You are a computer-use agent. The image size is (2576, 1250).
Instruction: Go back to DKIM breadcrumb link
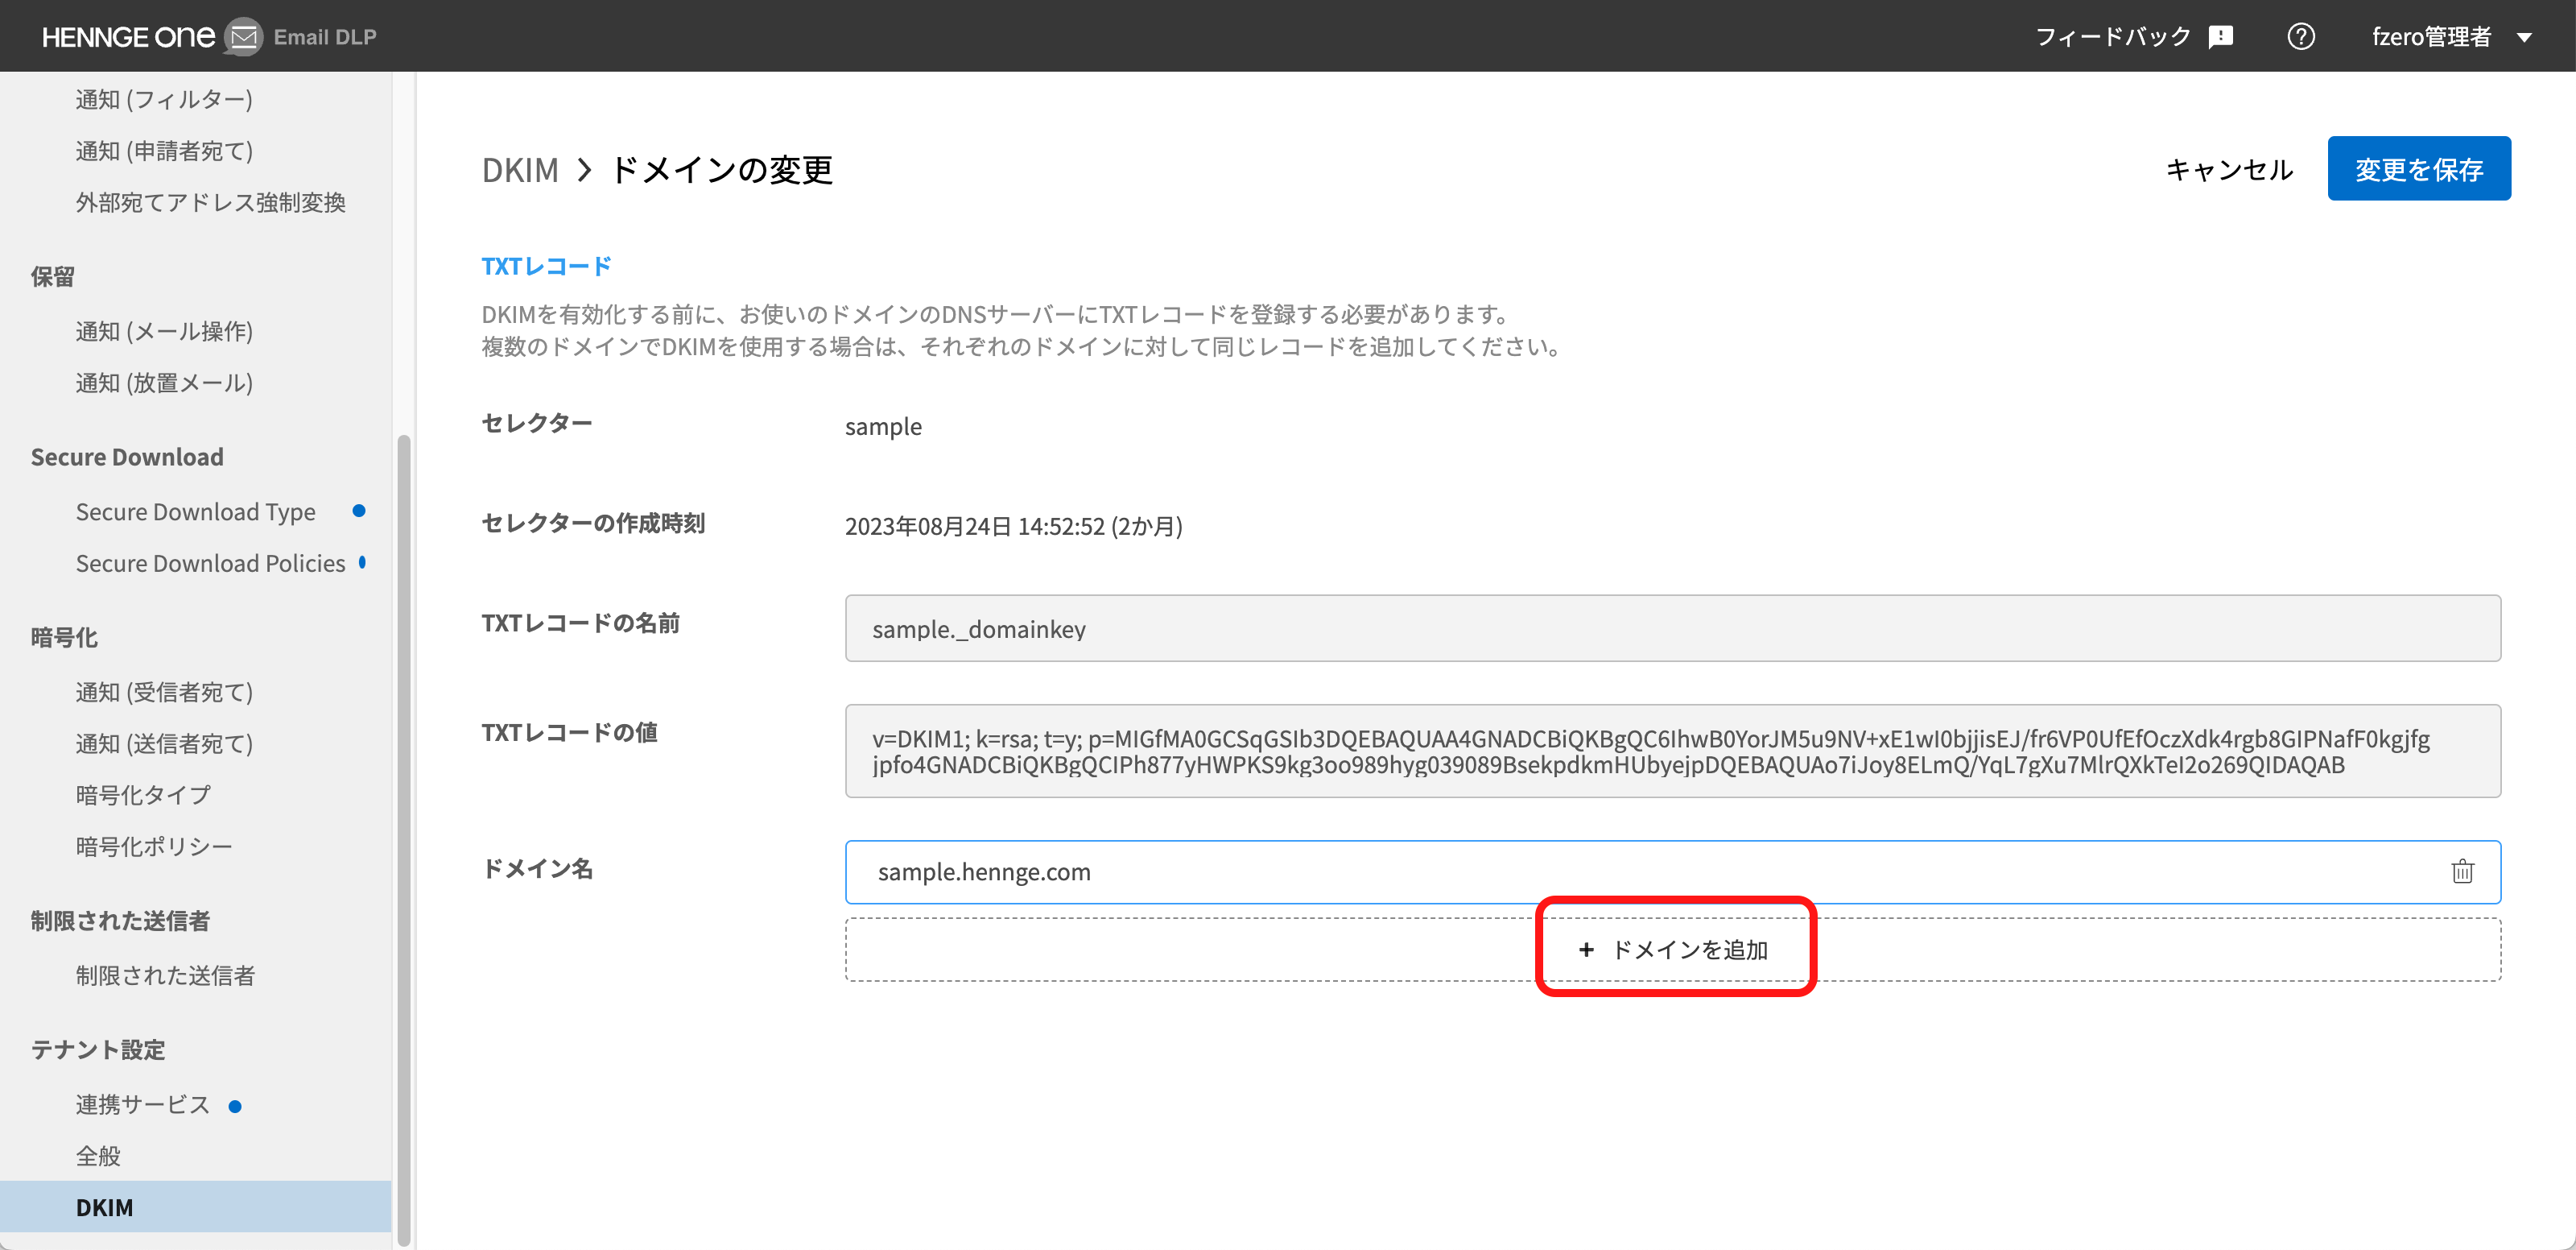click(520, 170)
